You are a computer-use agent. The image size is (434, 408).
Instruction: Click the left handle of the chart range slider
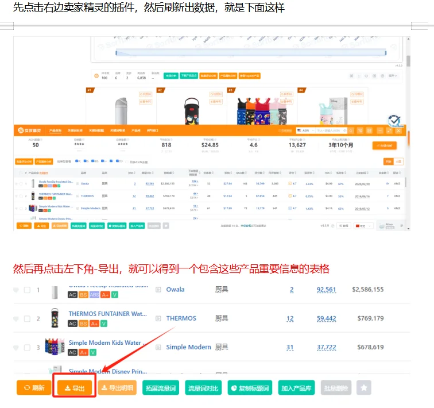pos(116,53)
